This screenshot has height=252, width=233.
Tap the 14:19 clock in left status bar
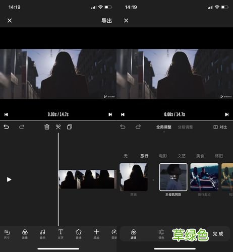click(x=14, y=7)
